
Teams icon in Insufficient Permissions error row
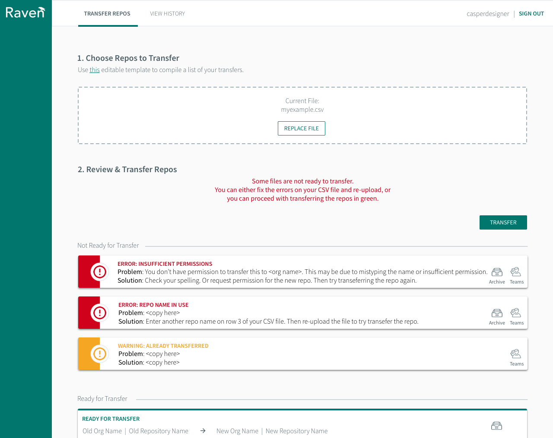coord(516,271)
